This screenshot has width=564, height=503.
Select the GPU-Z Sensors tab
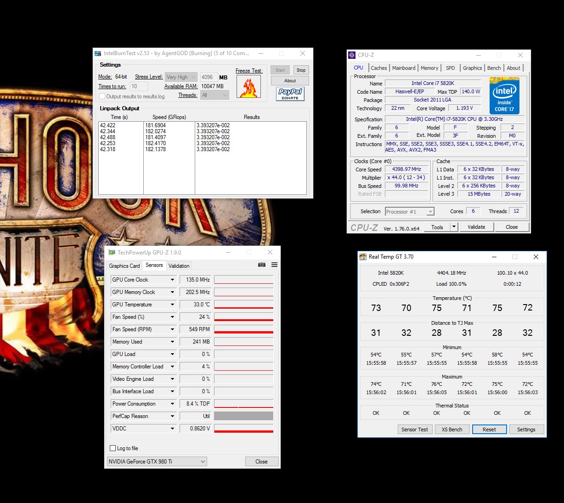click(154, 265)
